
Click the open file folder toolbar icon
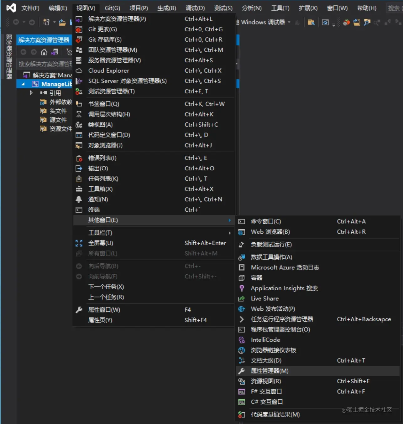pos(62,22)
